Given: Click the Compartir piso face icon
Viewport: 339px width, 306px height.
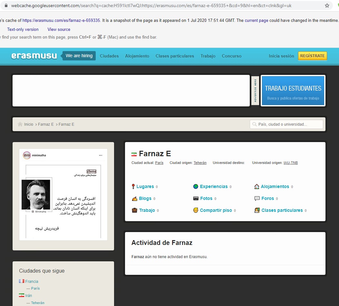Looking at the screenshot, I should 196,211.
